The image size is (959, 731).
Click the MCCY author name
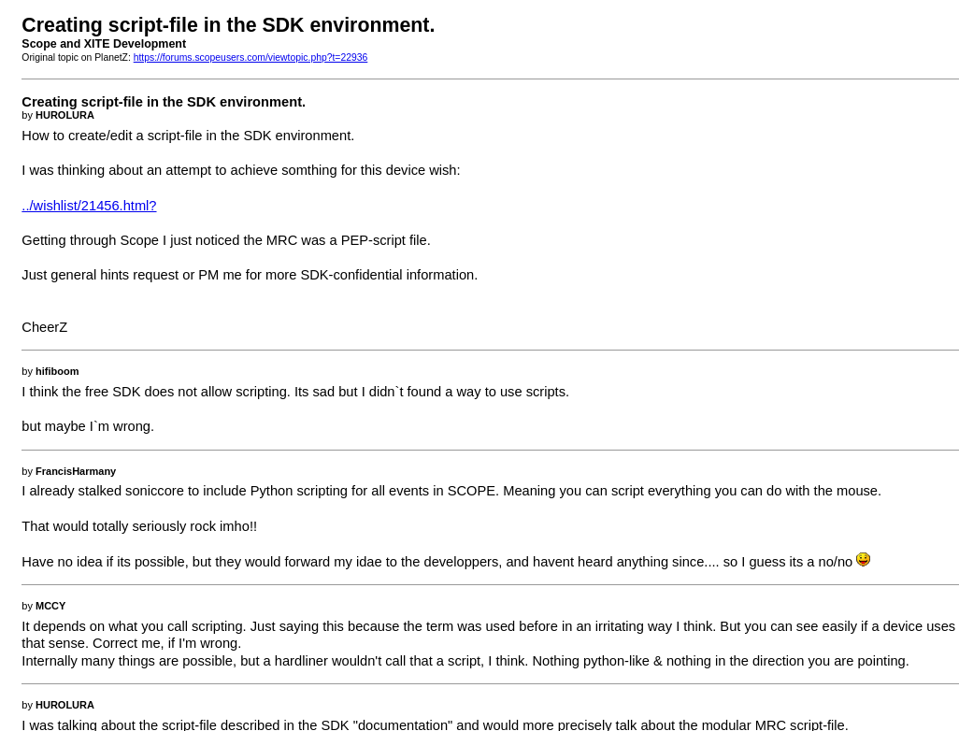tap(50, 606)
